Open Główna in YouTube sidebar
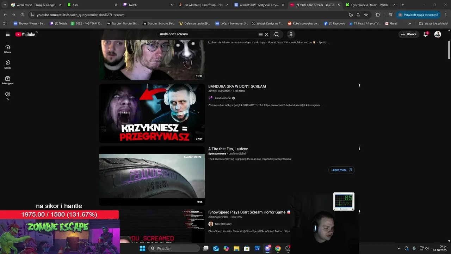This screenshot has width=451, height=254. [x=8, y=49]
